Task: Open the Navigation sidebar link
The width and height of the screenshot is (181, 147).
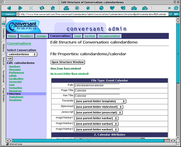Action: point(16,88)
